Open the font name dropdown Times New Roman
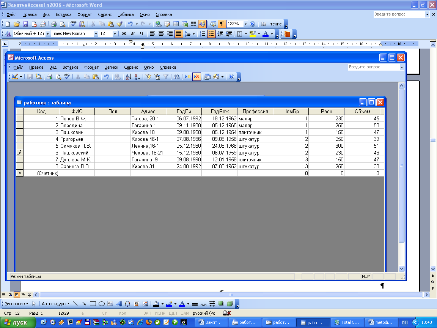437x328 pixels. (96, 34)
